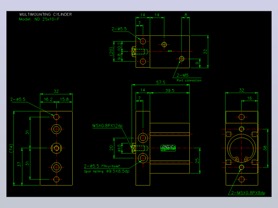Click the 9 port offset dimension
This screenshot has width=278, height=208.
tap(197, 63)
